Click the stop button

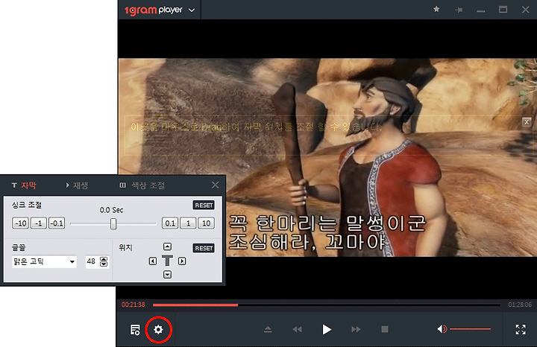(385, 329)
